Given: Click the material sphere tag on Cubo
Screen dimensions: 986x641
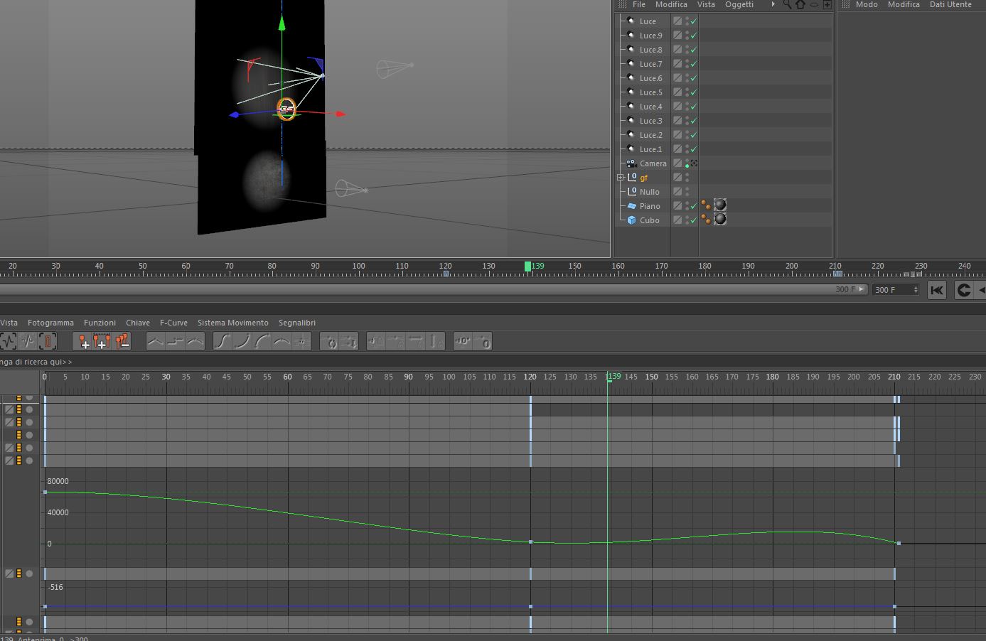Looking at the screenshot, I should click(x=720, y=220).
